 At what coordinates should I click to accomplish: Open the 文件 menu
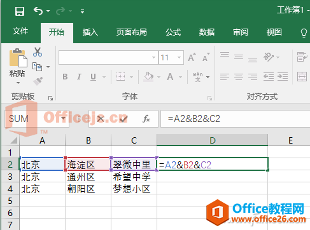20,31
